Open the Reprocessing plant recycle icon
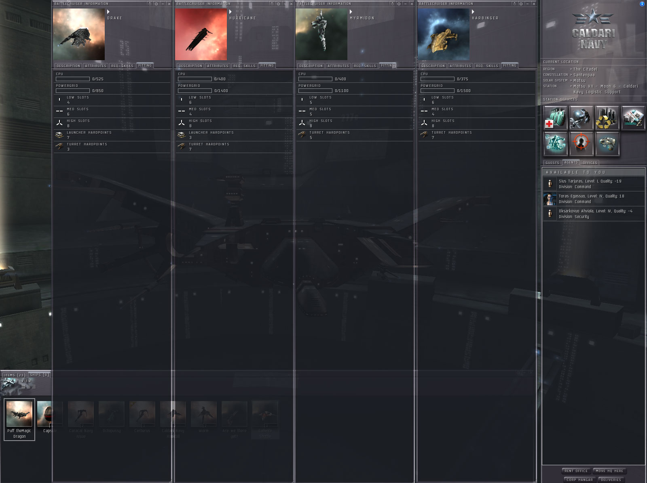 tap(607, 118)
